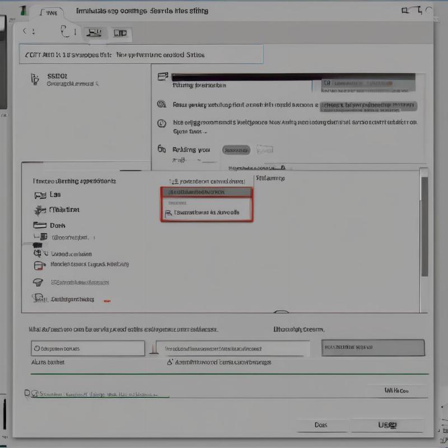
Task: Click the 'Use' button at bottom right
Action: tap(388, 425)
